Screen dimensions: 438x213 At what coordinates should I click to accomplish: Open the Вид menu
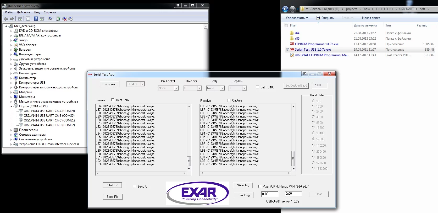click(37, 12)
